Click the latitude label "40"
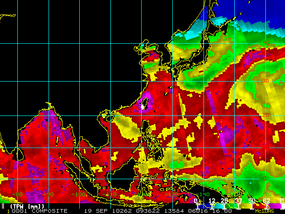This screenshot has height=214, width=285. [266, 43]
